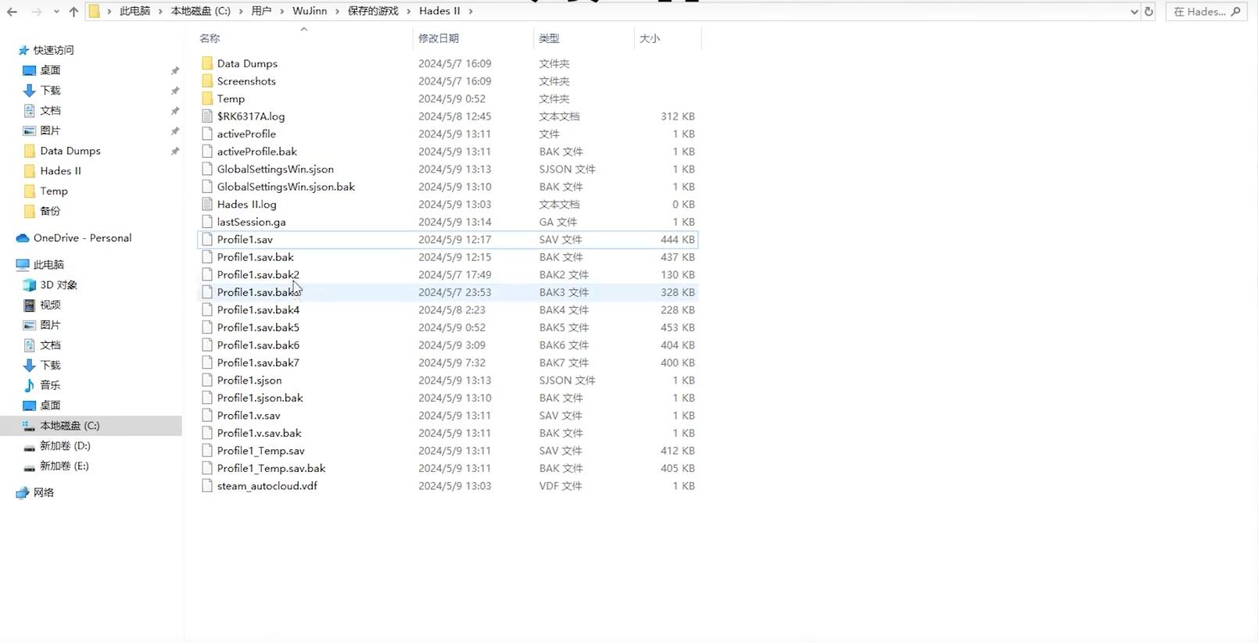Open OneDrive - Personal in sidebar
Viewport: 1258px width, 643px height.
click(82, 238)
